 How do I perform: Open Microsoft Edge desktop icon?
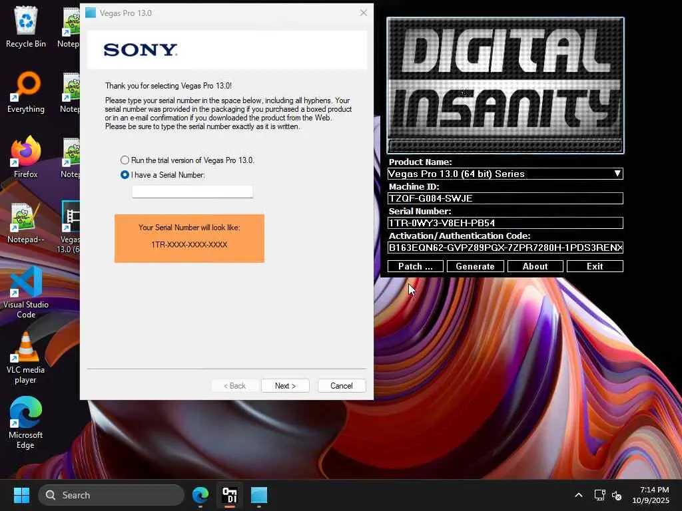point(26,423)
